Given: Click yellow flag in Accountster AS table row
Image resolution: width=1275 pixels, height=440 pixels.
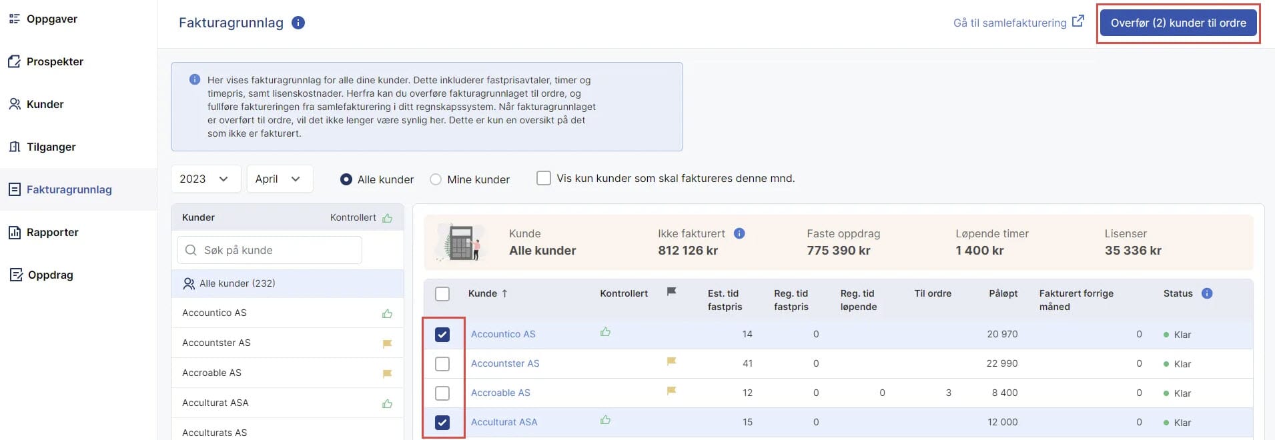Looking at the screenshot, I should click(x=672, y=361).
